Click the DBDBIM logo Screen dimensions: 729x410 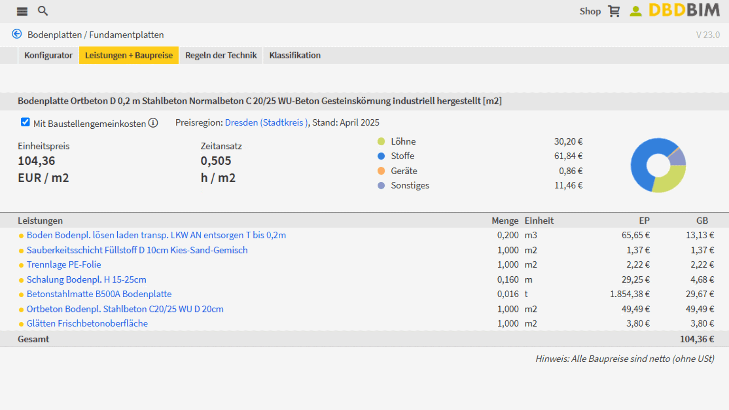(x=684, y=11)
